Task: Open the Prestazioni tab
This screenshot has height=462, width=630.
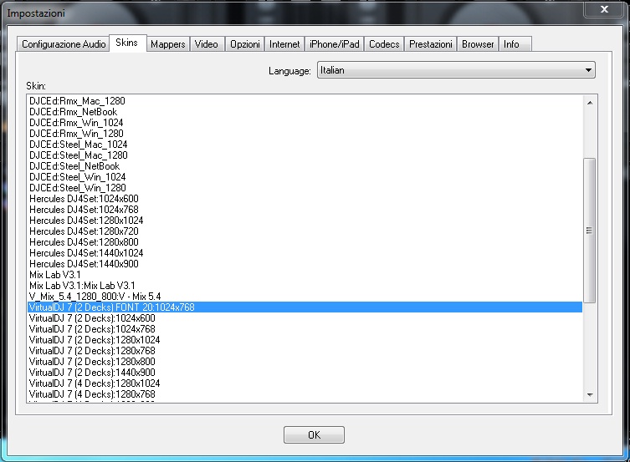Action: [431, 44]
